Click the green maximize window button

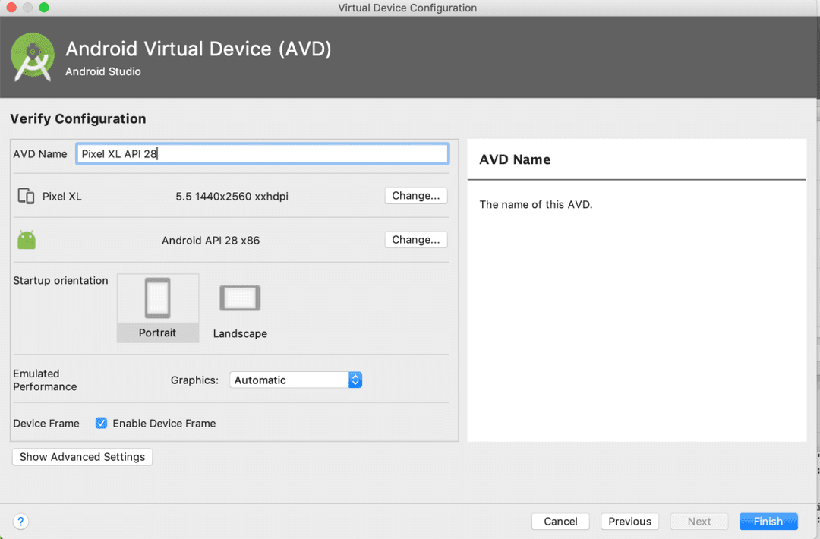(44, 8)
